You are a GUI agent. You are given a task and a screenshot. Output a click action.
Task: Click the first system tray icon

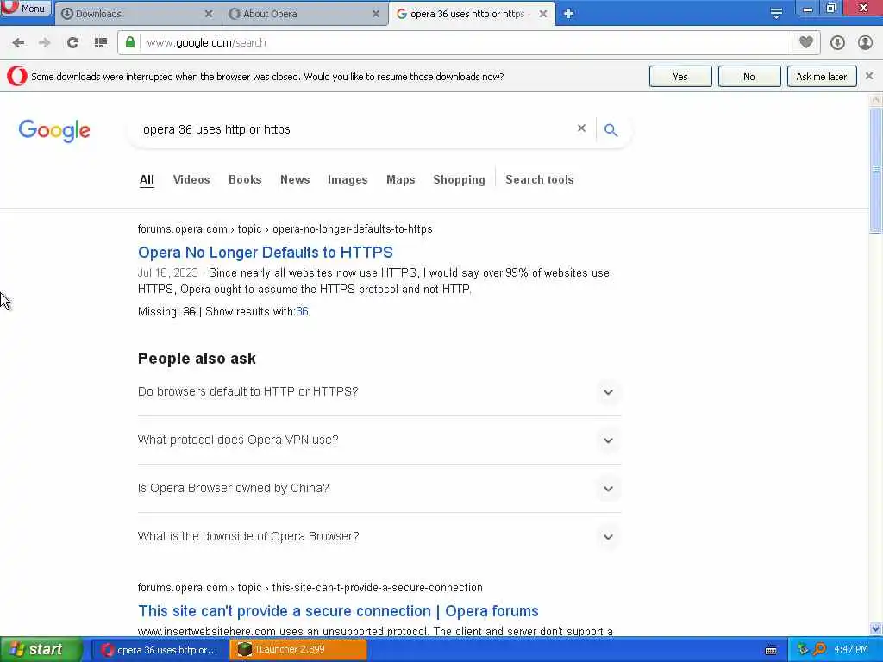pyautogui.click(x=803, y=650)
